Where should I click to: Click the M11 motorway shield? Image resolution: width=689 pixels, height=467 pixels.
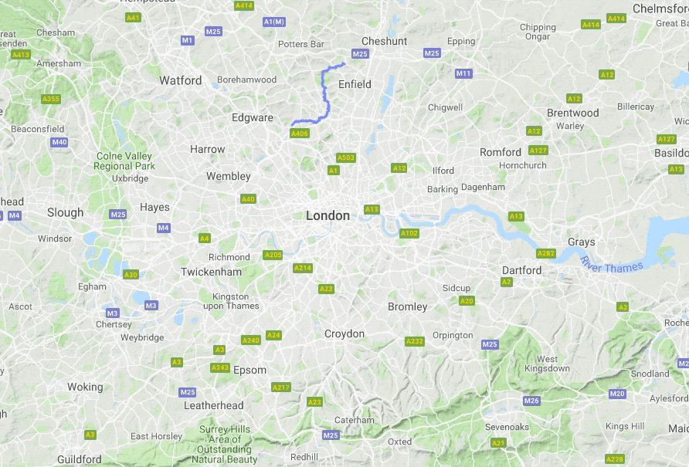point(463,73)
